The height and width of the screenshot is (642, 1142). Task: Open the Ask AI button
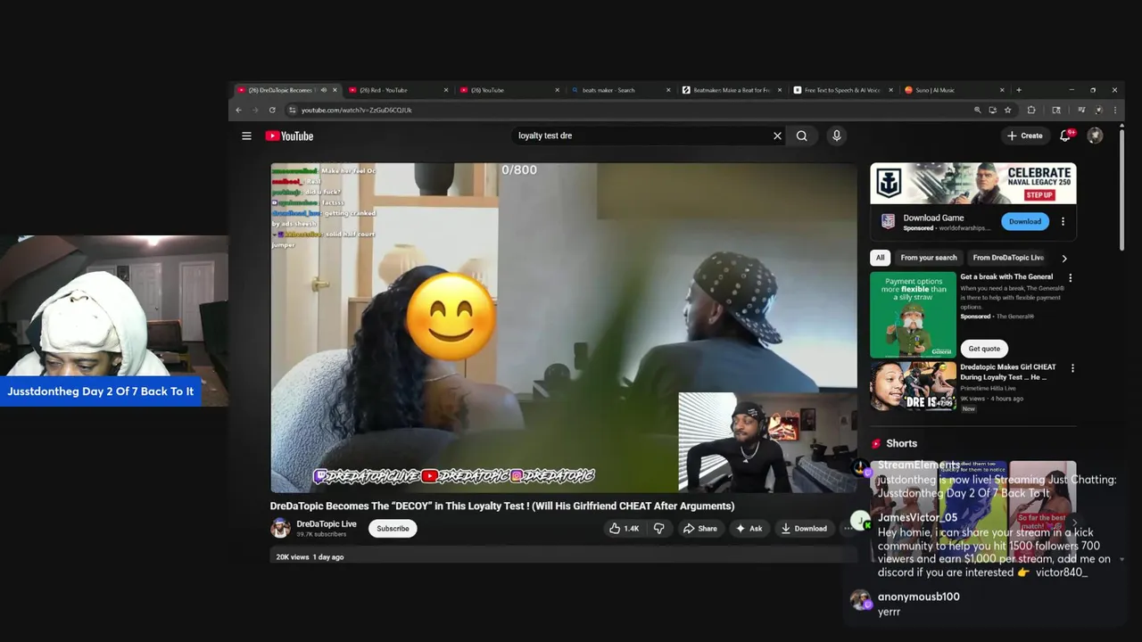point(749,528)
